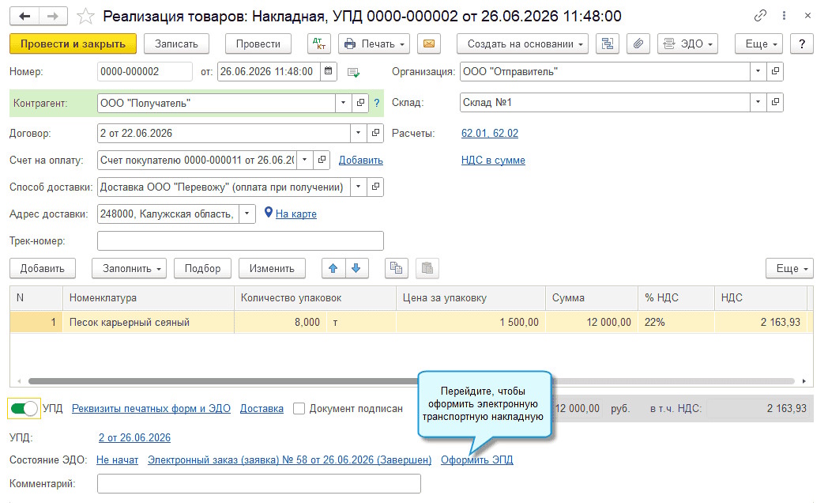Expand the Склад dropdown list
The height and width of the screenshot is (503, 828).
(x=758, y=102)
